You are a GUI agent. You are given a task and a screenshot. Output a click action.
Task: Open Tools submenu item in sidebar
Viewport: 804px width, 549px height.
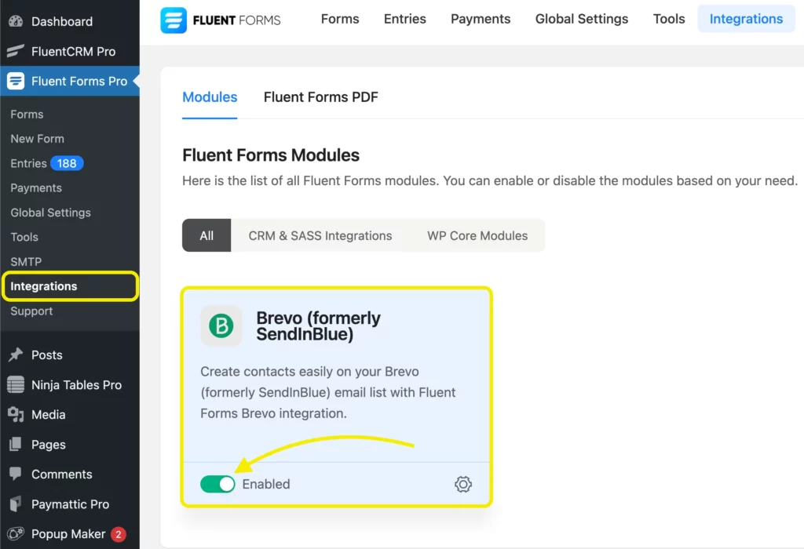point(24,237)
